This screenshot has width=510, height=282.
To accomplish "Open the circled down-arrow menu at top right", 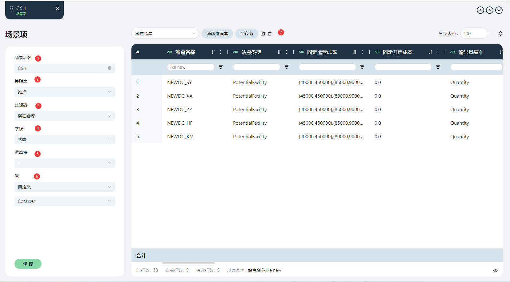I will (x=499, y=10).
